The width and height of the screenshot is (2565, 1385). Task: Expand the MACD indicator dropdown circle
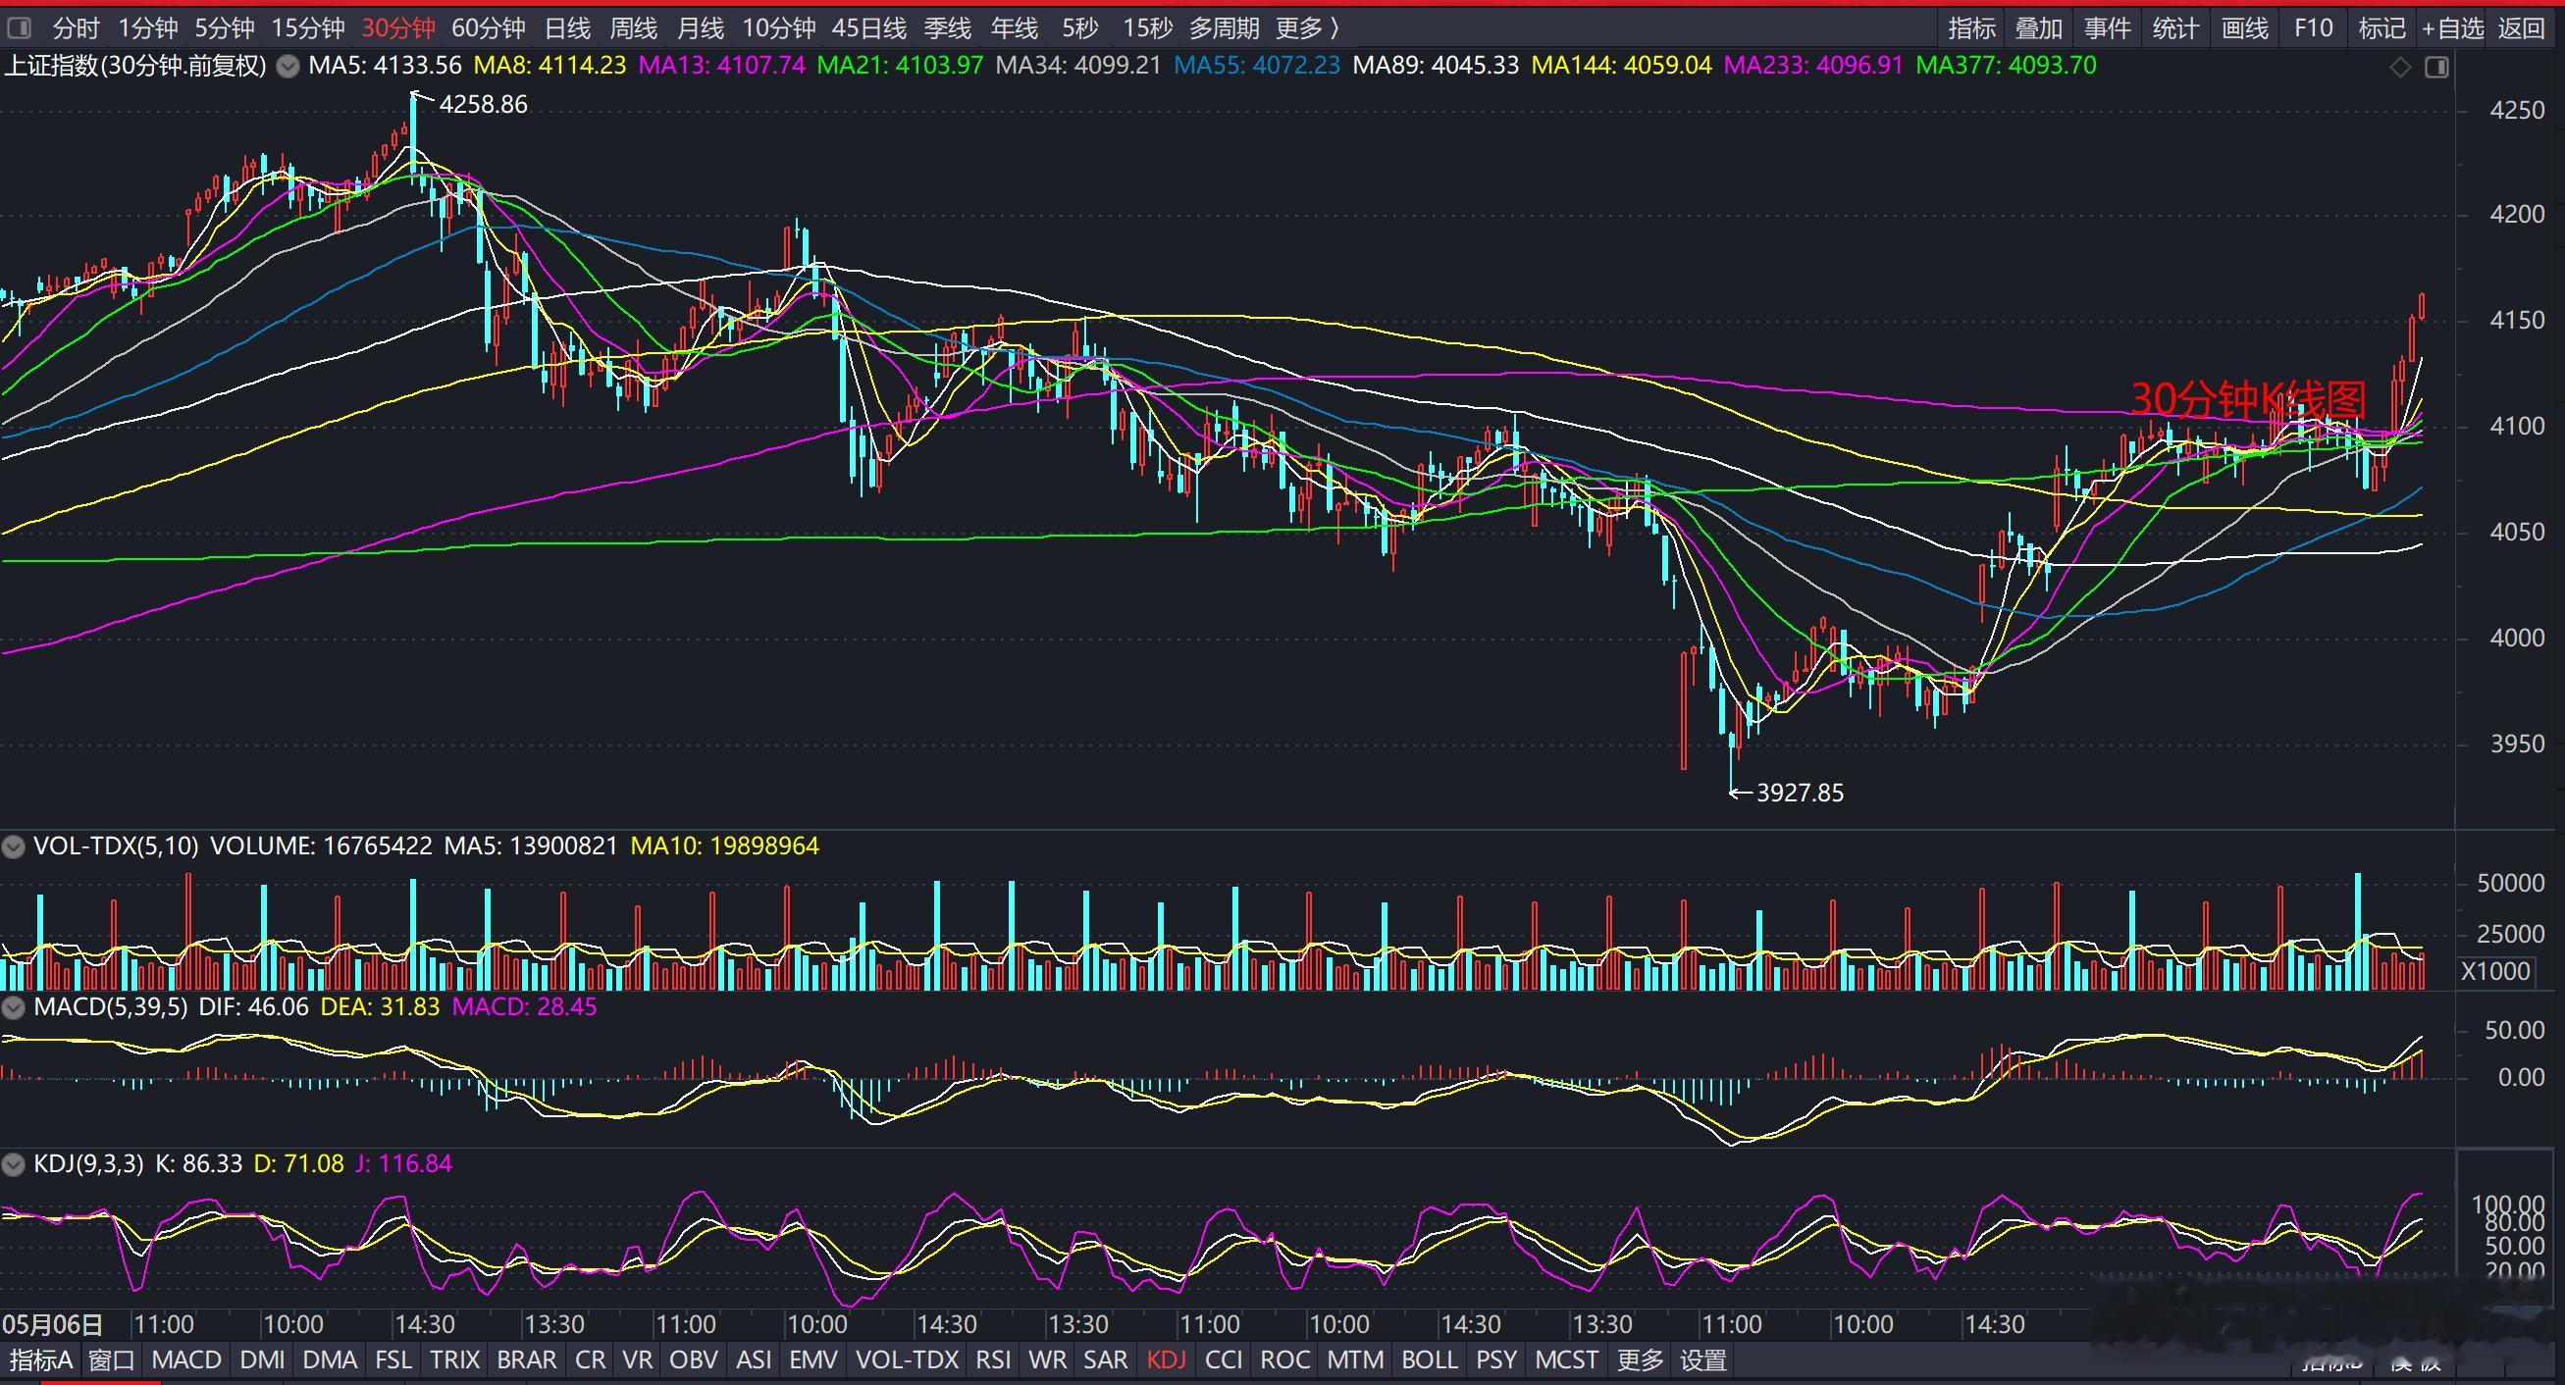[14, 1007]
